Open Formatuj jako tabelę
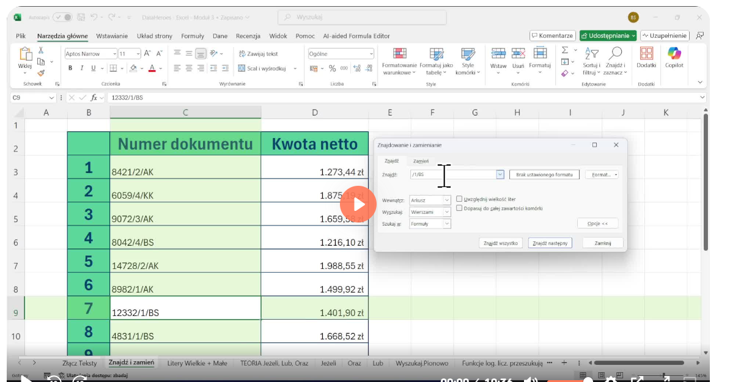Image resolution: width=730 pixels, height=382 pixels. 436,61
